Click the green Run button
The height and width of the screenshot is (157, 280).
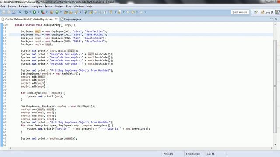coord(34,12)
